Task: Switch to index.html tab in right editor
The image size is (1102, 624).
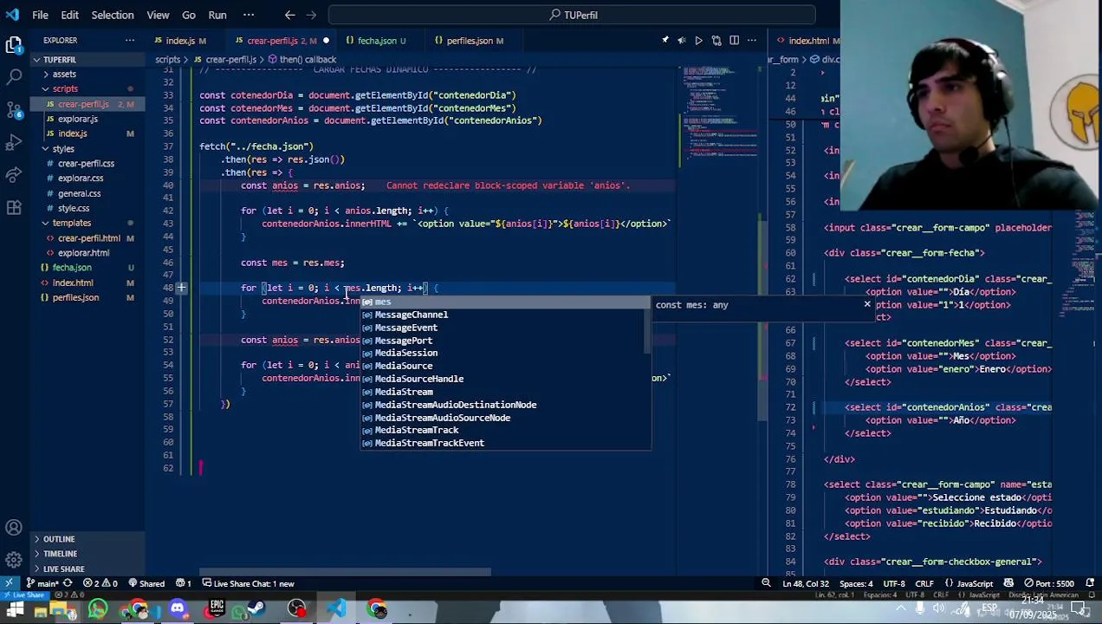Action: click(806, 40)
